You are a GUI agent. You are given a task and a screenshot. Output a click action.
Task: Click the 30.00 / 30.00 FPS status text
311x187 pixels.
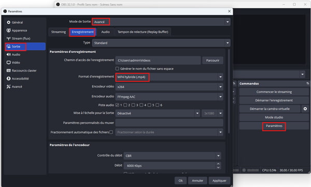click(x=291, y=170)
